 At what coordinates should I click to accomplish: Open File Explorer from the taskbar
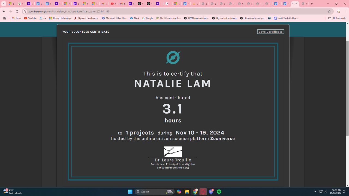click(187, 192)
